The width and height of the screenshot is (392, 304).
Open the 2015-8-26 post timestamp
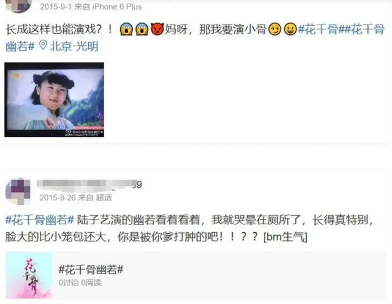tap(58, 198)
